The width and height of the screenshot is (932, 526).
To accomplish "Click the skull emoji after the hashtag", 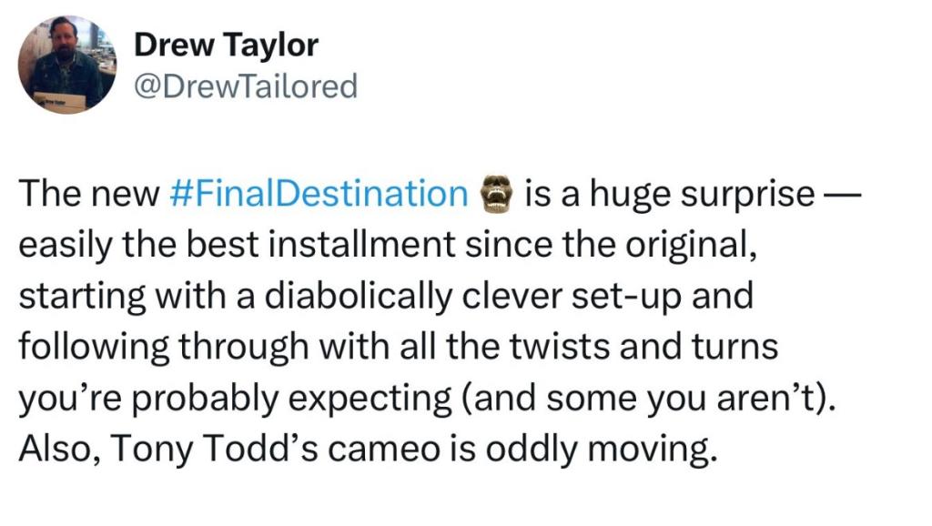I will coord(497,194).
